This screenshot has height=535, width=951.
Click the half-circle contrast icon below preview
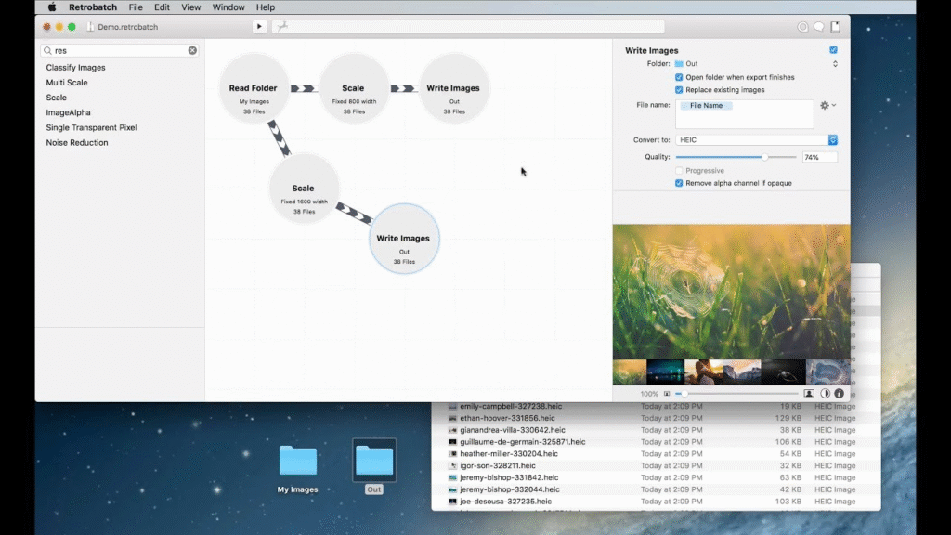[x=825, y=394]
